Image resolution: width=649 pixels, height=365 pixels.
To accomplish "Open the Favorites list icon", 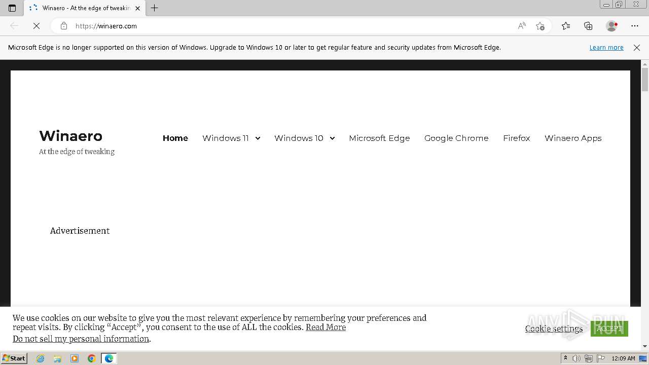I will pos(566,26).
